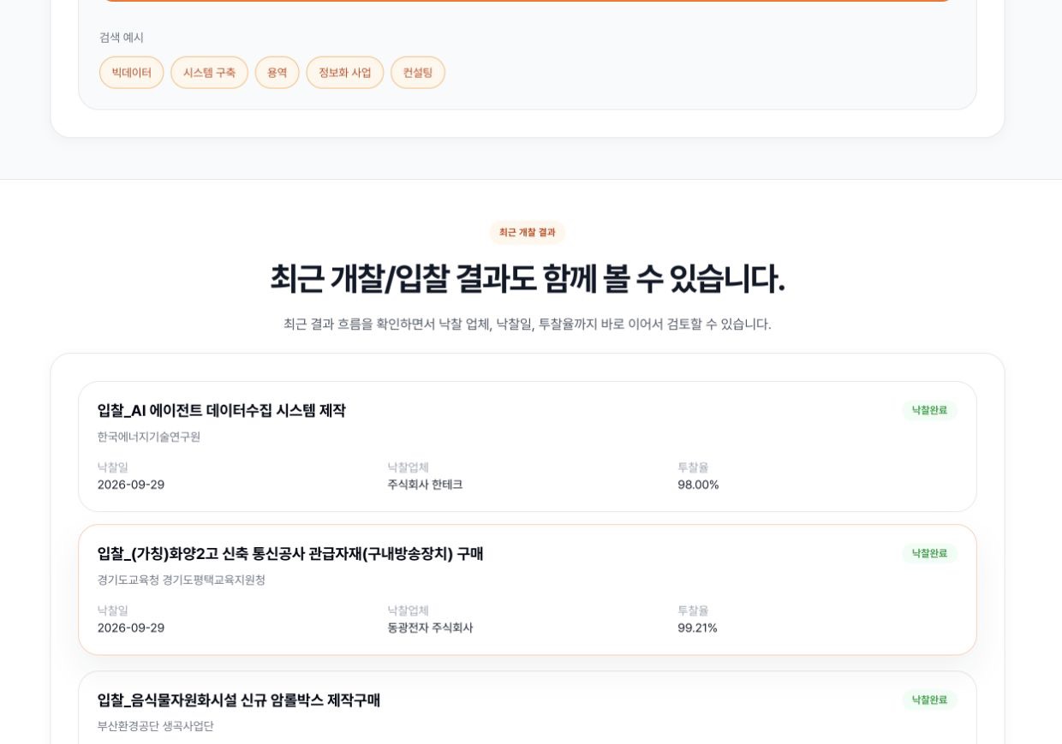Screen dimensions: 1062x744
Task: Click 투찰율 label on the 화양2고 card
Action: click(x=693, y=610)
